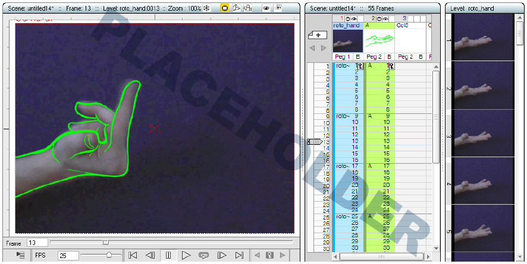Click the set key icon in playback bar
The image size is (527, 264).
269,255
